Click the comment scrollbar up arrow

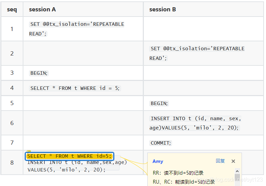pos(237,171)
